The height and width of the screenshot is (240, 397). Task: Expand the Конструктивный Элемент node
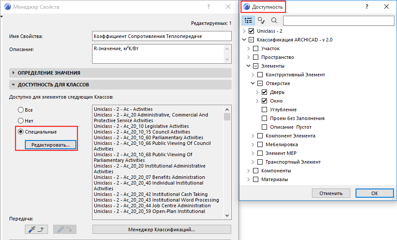click(253, 75)
